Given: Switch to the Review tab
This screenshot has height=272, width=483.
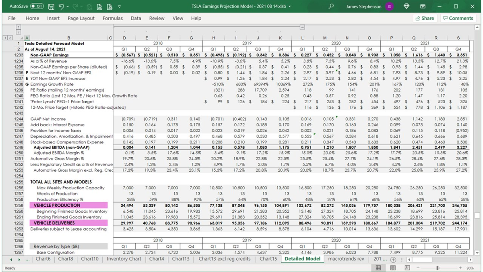Looking at the screenshot, I should 157,18.
